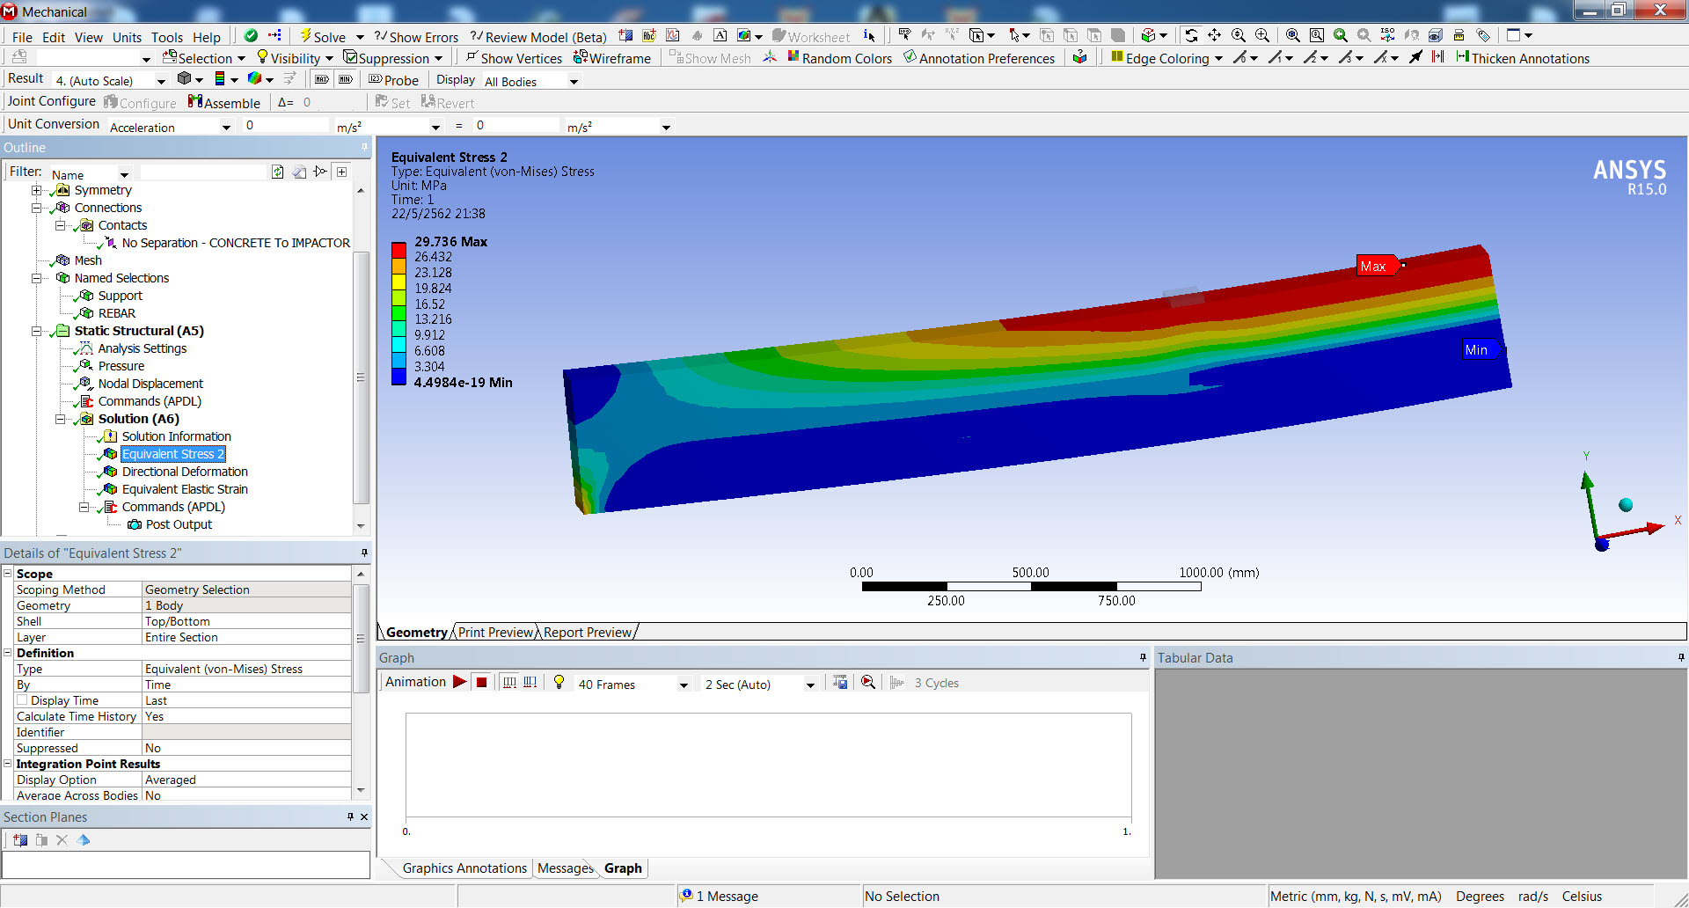This screenshot has width=1689, height=908.
Task: Click blue minimum swatch in legend
Action: point(398,377)
